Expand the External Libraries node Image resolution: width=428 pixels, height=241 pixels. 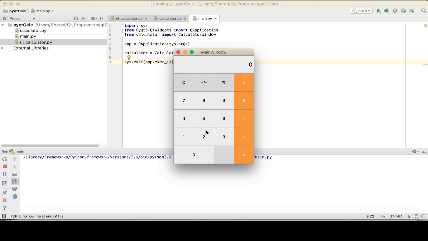(x=3, y=48)
